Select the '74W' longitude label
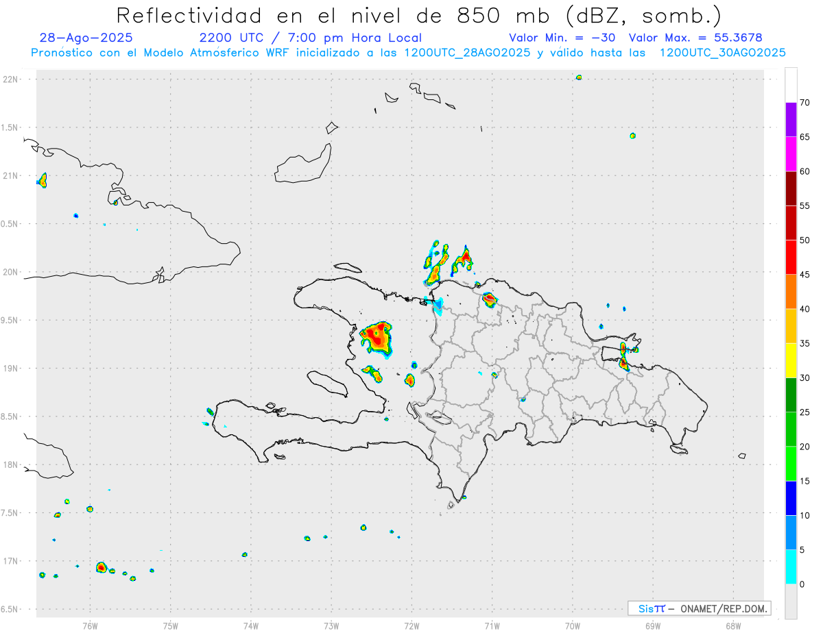 point(251,625)
